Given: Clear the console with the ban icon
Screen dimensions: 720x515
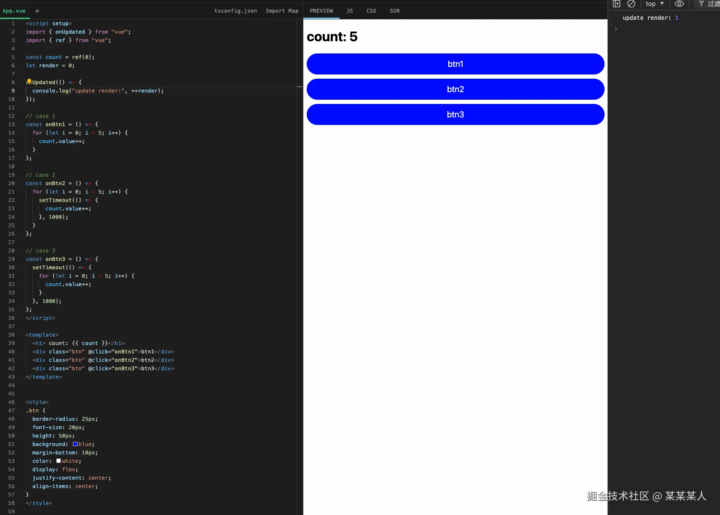Looking at the screenshot, I should point(631,4).
